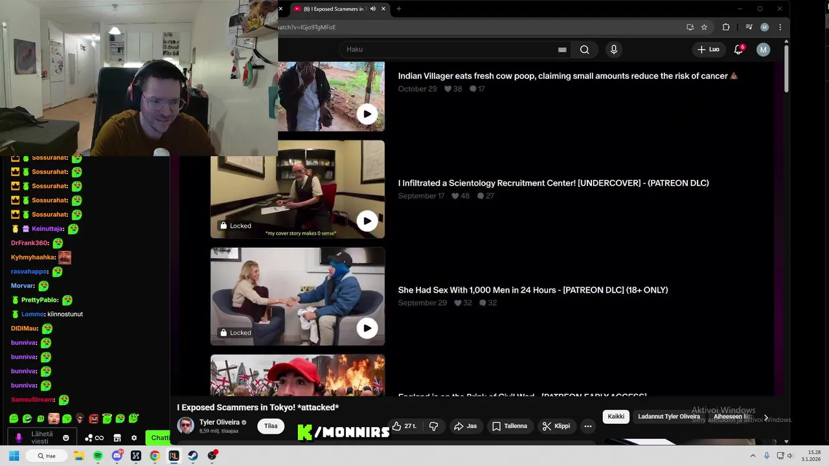Subscribe with the Tilaa button
The width and height of the screenshot is (829, 466).
[271, 426]
